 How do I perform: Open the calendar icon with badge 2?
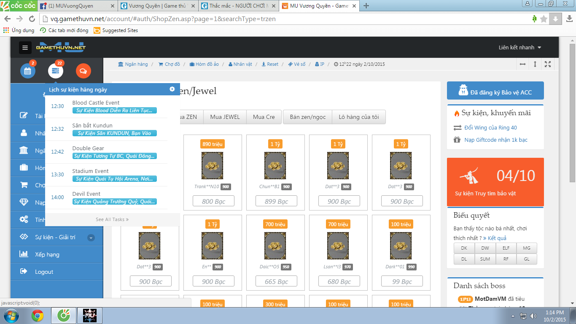(28, 71)
